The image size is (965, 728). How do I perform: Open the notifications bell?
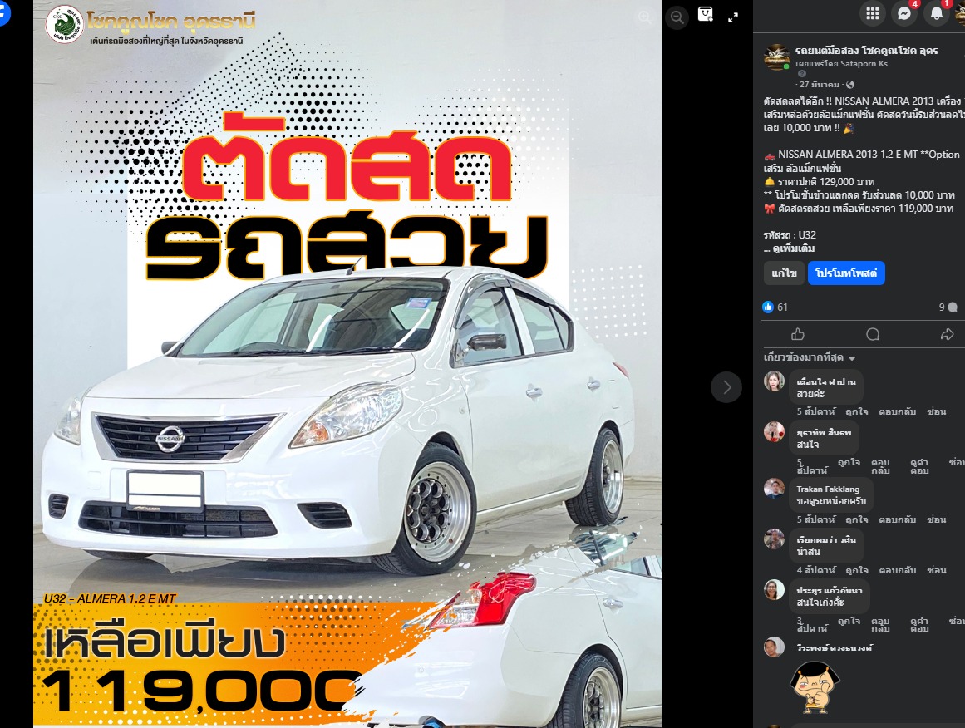tap(936, 13)
